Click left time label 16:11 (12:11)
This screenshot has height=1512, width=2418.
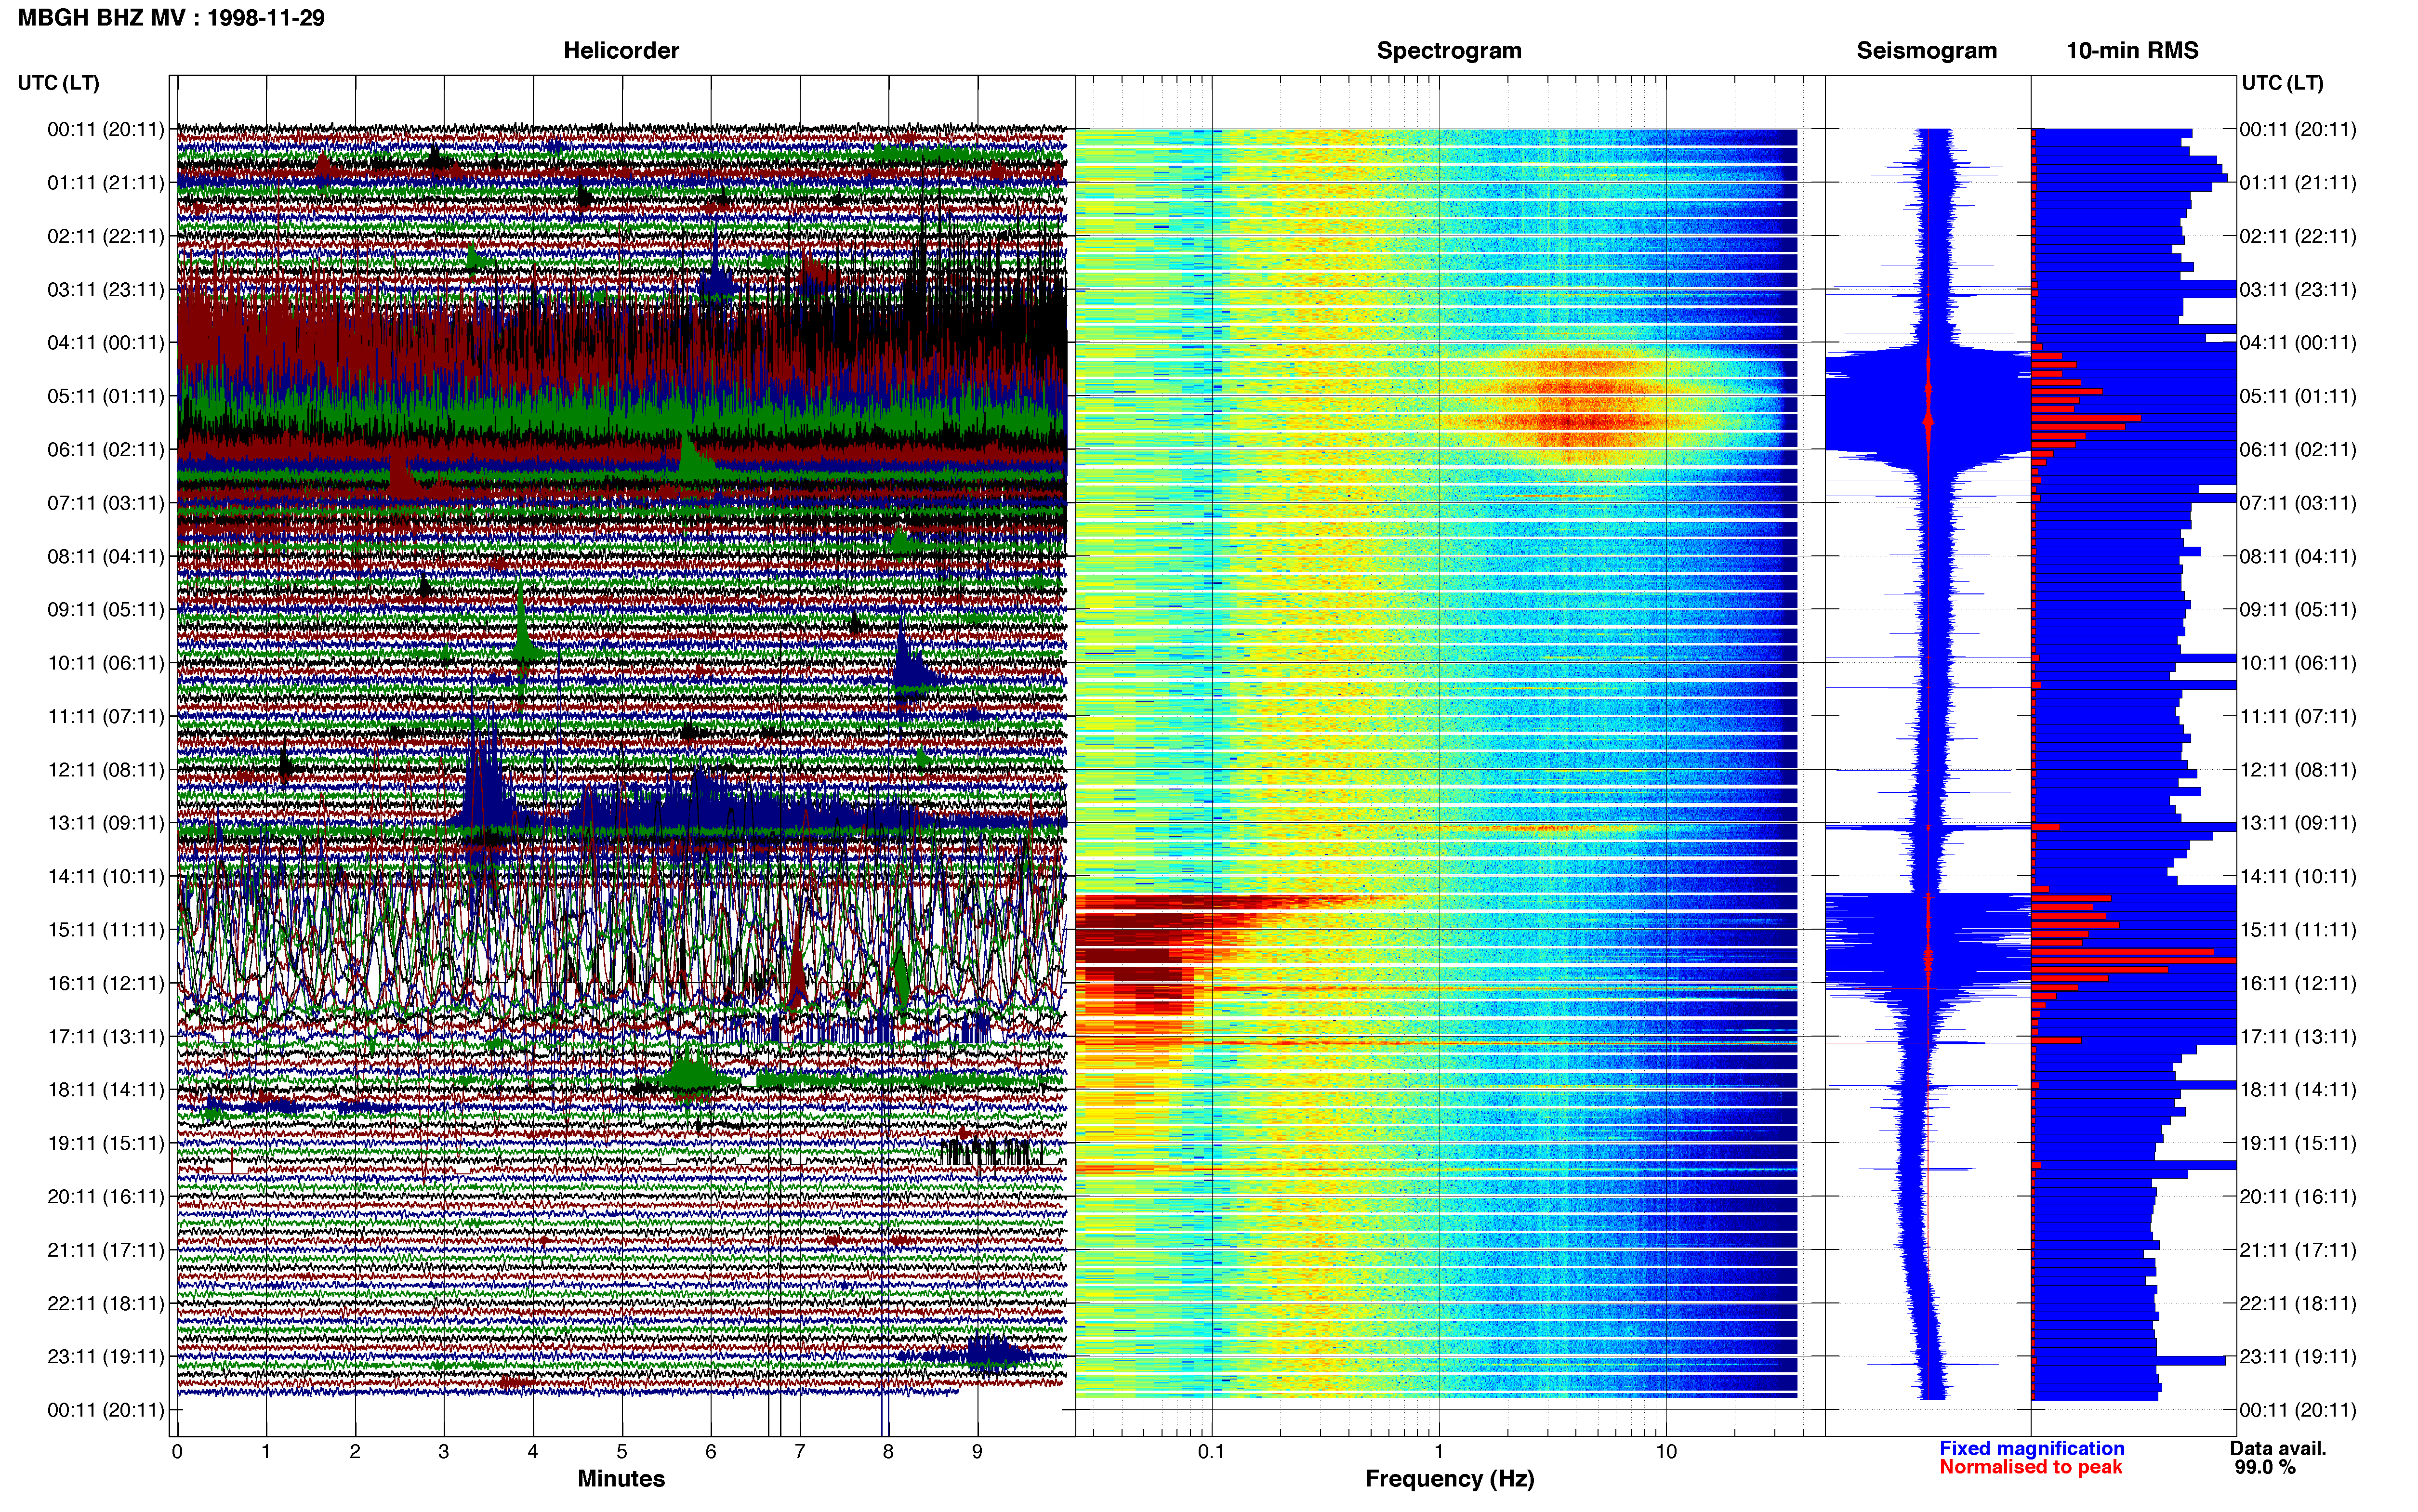[106, 983]
